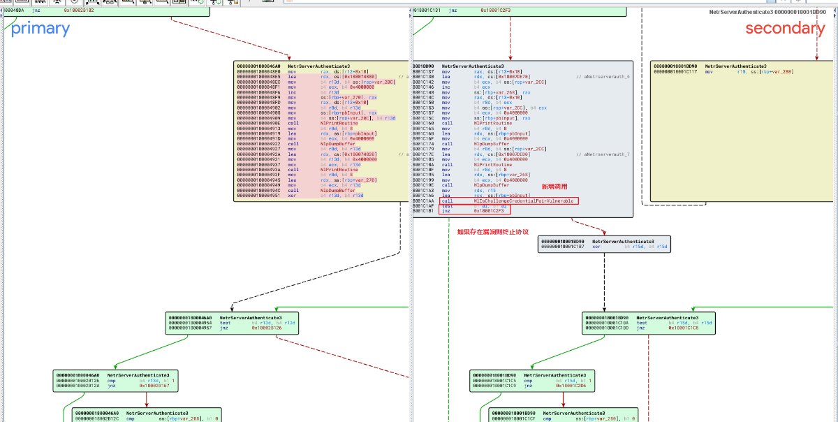The height and width of the screenshot is (422, 838).
Task: Select primary call NlPrintRoutine at 000000018000493A
Action: (297, 170)
